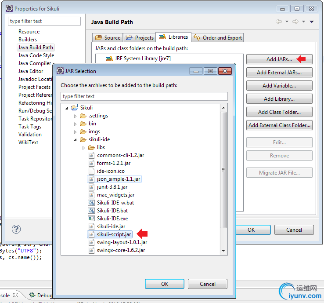
Task: Select Resource in properties list
Action: (x=29, y=32)
